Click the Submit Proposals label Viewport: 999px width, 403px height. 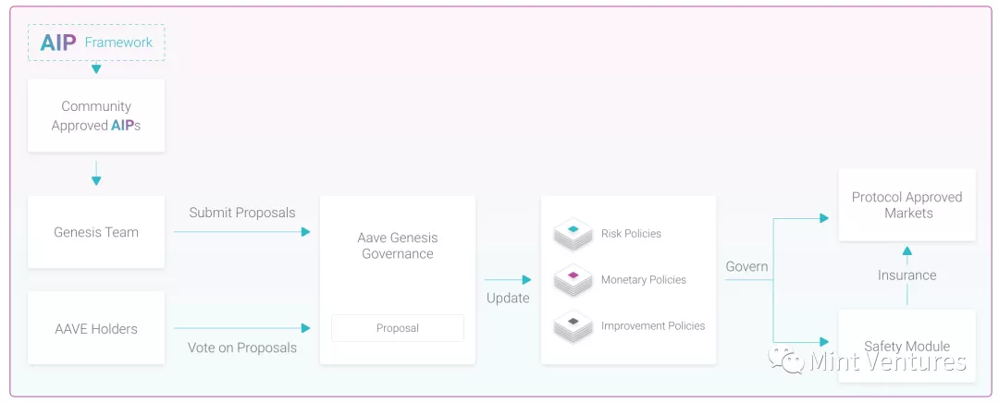242,213
